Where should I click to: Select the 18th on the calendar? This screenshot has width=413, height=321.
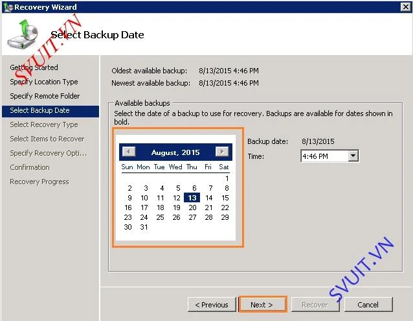pyautogui.click(x=161, y=208)
